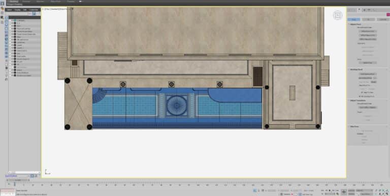Collapse the Adjust Transform rollout
390x196 pixels.
click(x=357, y=100)
